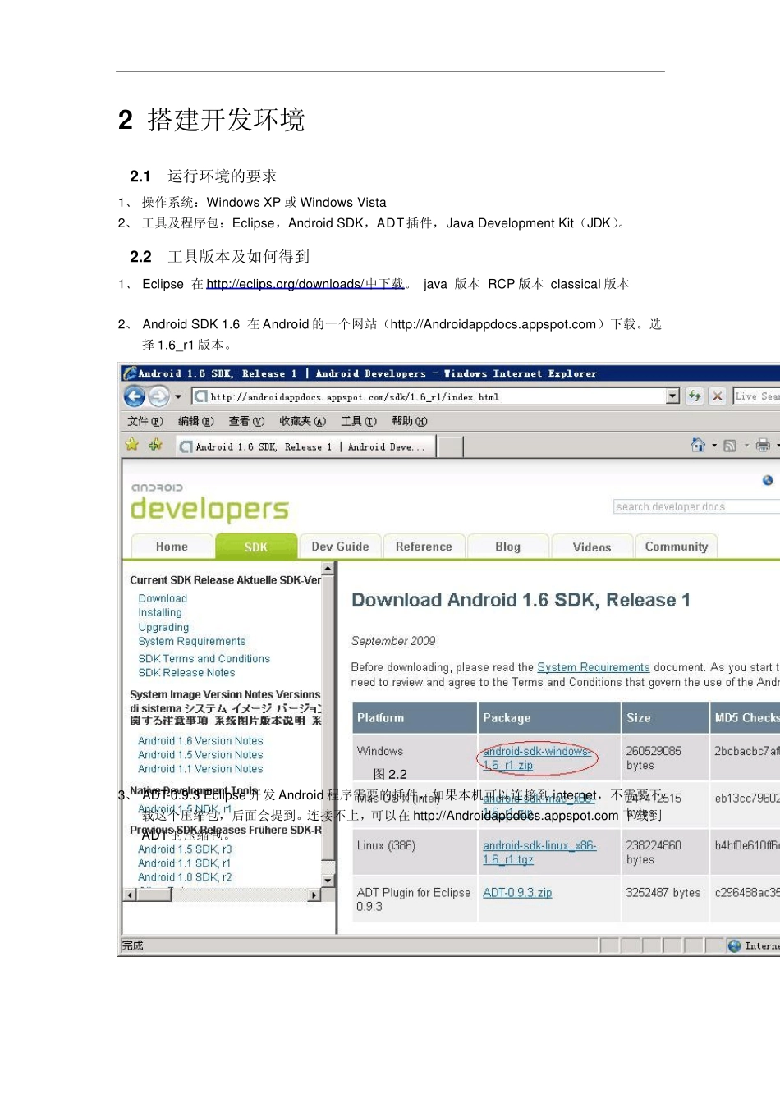The width and height of the screenshot is (780, 1103).
Task: Open the System Requirements link in the body paragraph
Action: (594, 668)
